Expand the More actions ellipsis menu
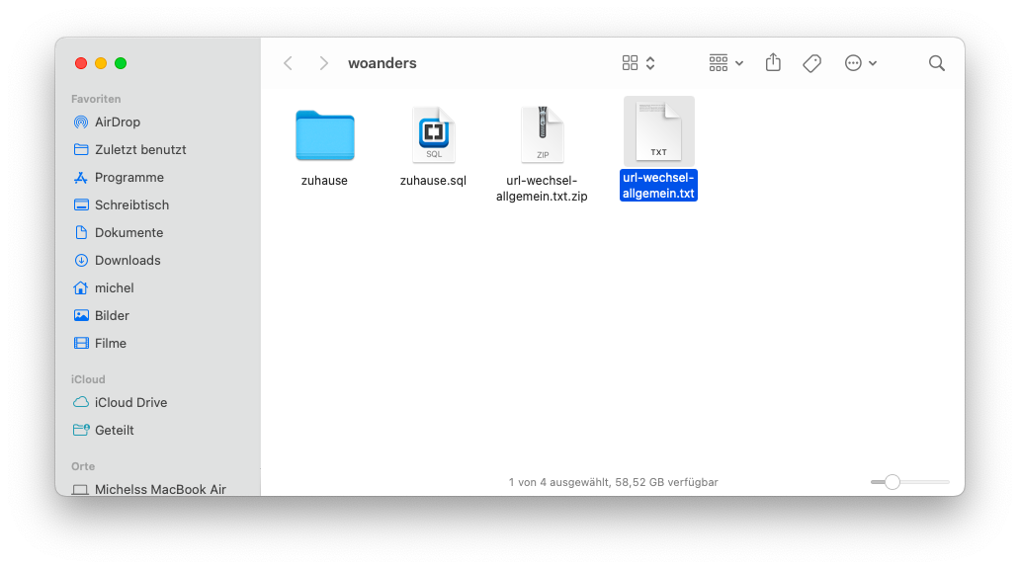Image resolution: width=1020 pixels, height=569 pixels. click(861, 63)
